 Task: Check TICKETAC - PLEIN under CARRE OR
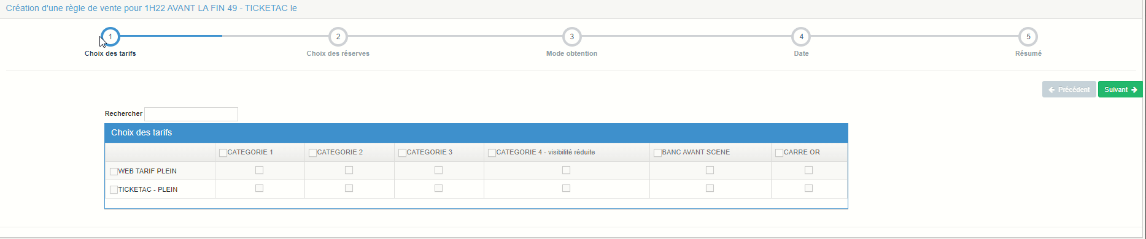[808, 189]
